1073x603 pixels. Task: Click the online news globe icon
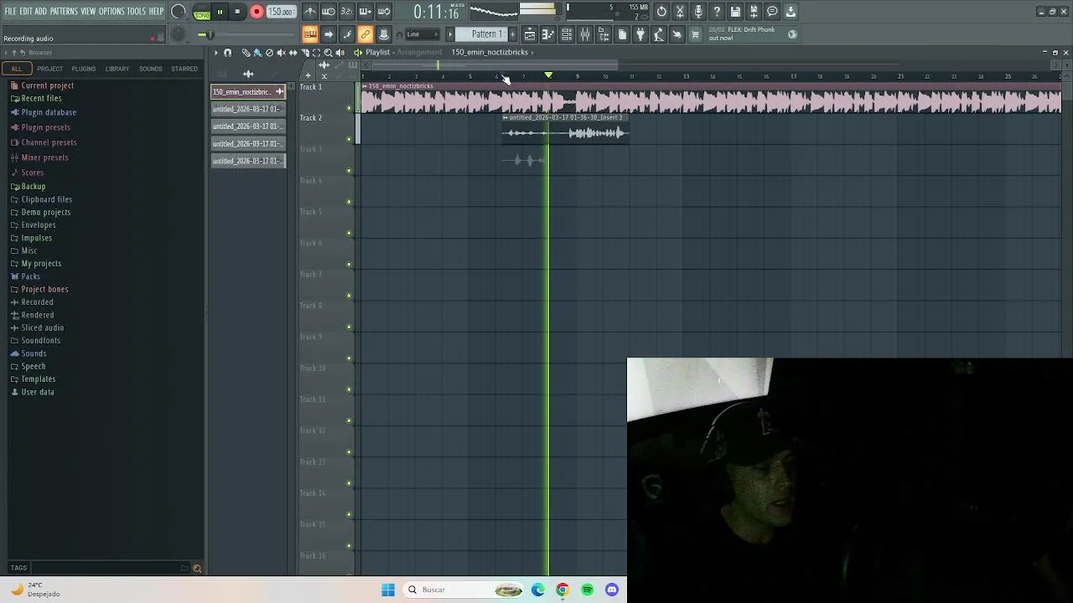(792, 34)
